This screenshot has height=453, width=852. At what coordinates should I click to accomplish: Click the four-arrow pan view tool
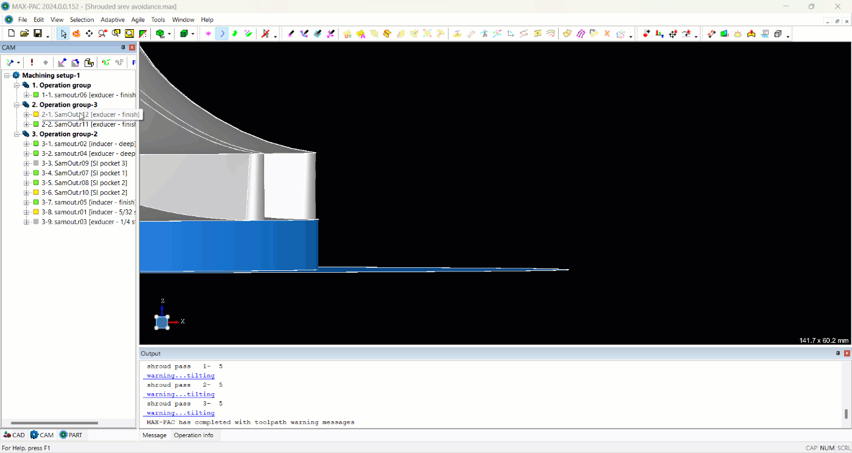coord(89,33)
